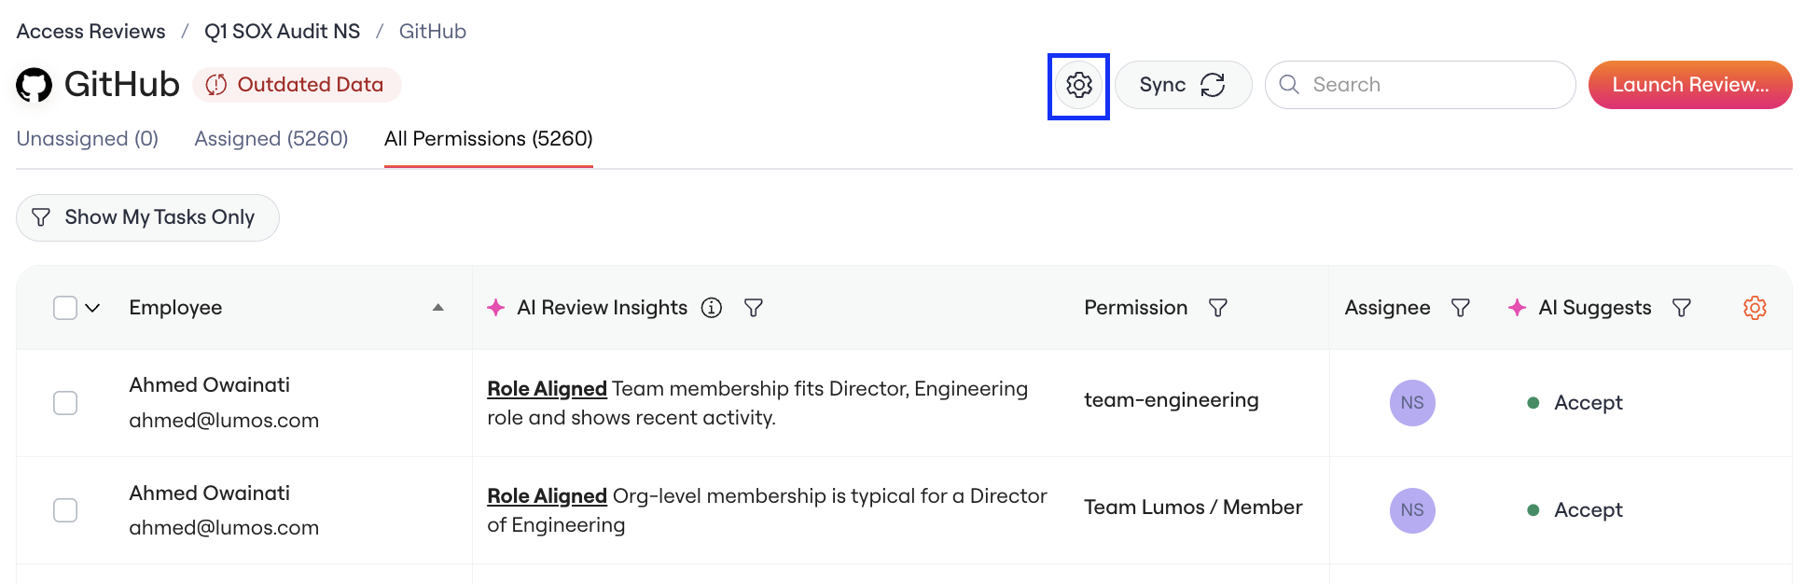Switch to the Assigned (5260) tab
This screenshot has width=1804, height=584.
click(x=271, y=139)
